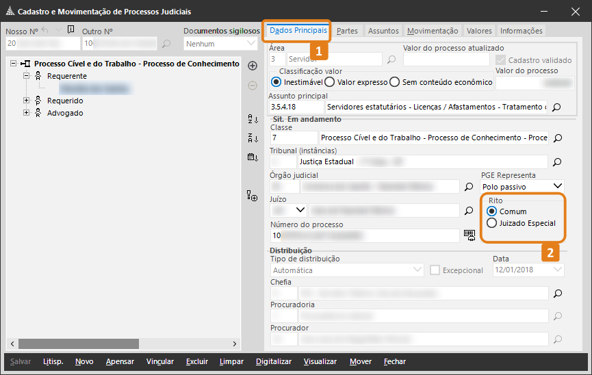Click Digitalizar in the bottom bar

273,361
